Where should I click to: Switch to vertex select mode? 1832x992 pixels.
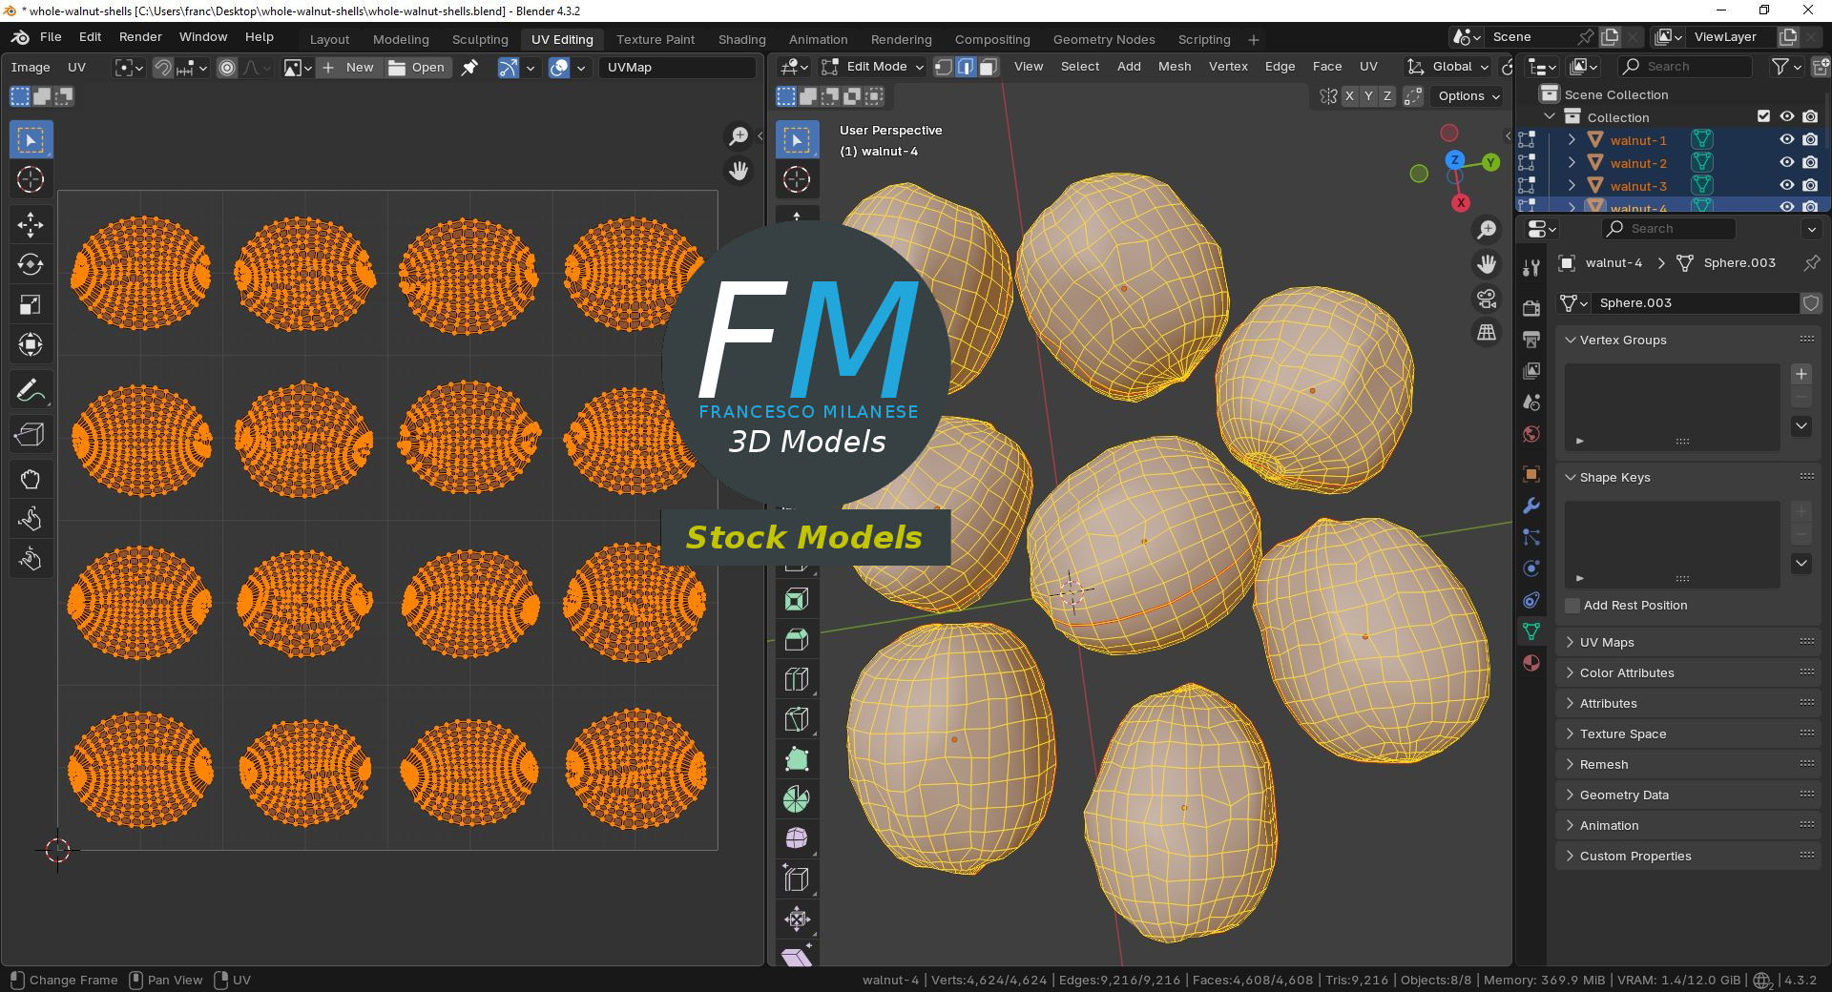(x=944, y=67)
